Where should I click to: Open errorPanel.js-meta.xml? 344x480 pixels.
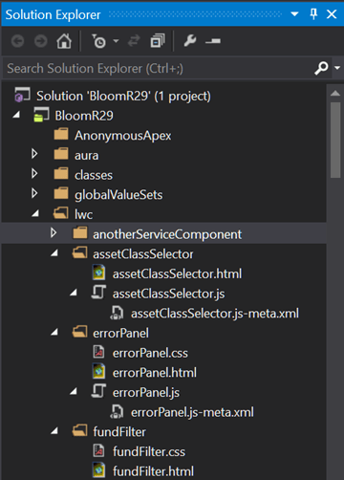pos(192,412)
